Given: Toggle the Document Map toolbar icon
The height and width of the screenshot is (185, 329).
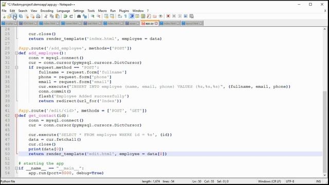Looking at the screenshot, I should (x=143, y=16).
